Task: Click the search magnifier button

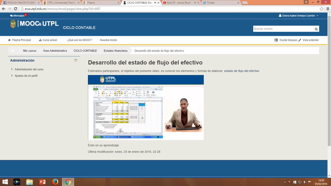Action: 316,29
